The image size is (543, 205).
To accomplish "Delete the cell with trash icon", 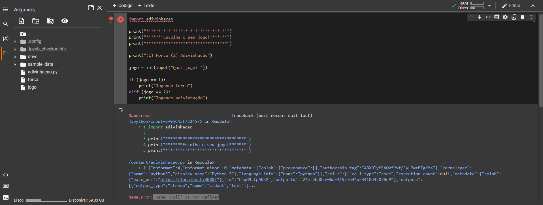I will 523,17.
